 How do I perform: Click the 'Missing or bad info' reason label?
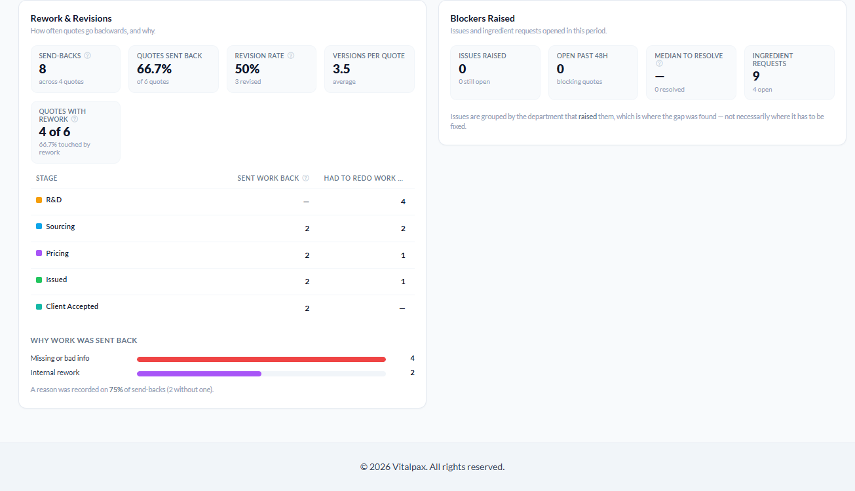pos(60,358)
